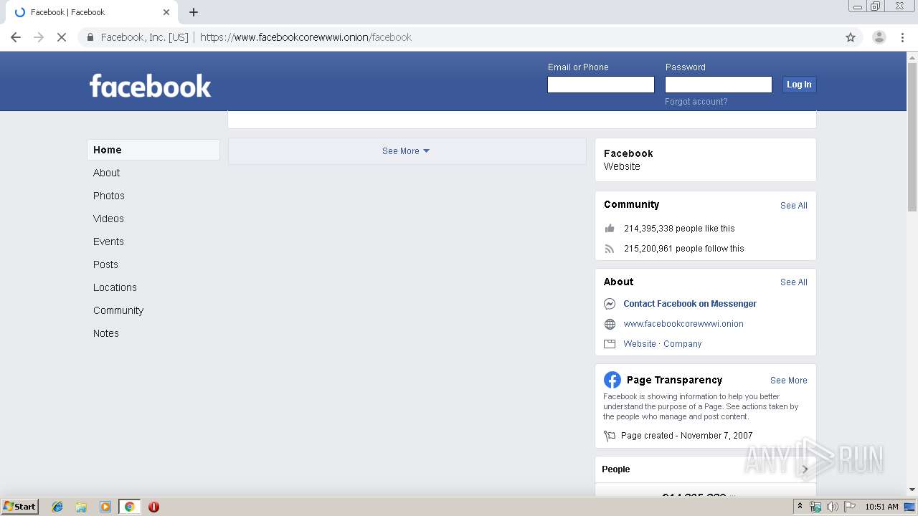
Task: Click the Facebook logo in header
Action: coord(150,86)
